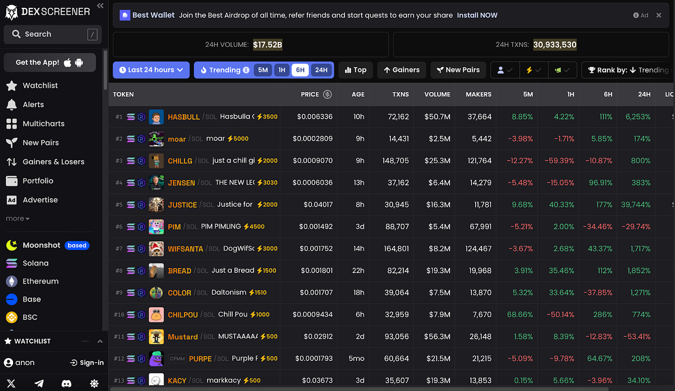The height and width of the screenshot is (391, 675).
Task: Collapse the sidebar with double-chevron icon
Action: pyautogui.click(x=100, y=6)
